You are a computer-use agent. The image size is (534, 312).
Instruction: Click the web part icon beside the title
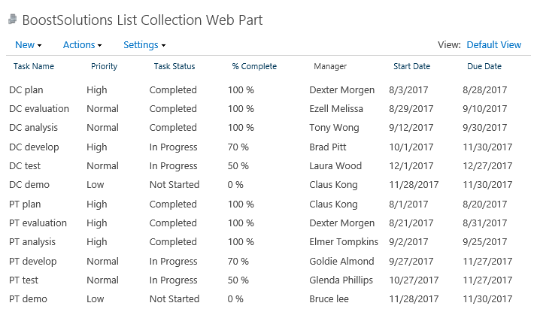(13, 20)
